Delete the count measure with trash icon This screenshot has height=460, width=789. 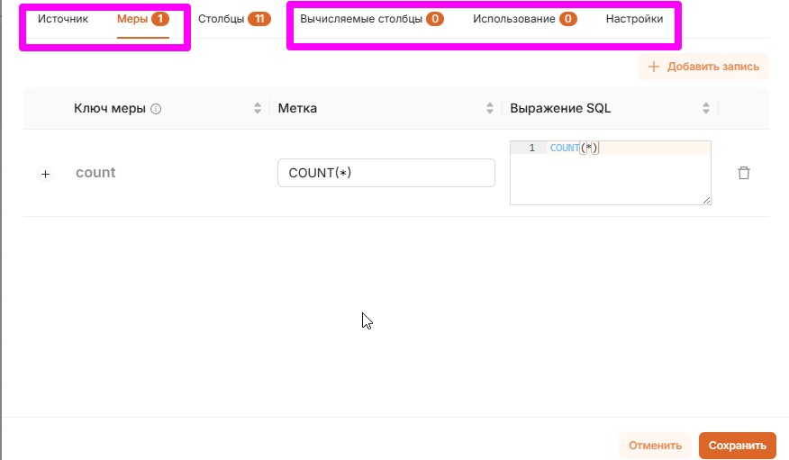(743, 173)
